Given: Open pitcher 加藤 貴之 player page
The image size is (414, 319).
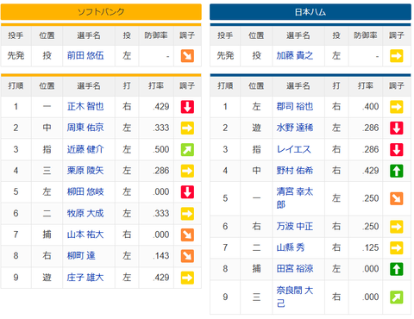Looking at the screenshot, I should coord(295,55).
